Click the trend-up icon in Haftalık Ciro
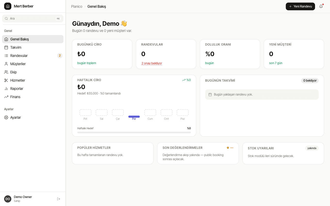 (x=184, y=80)
